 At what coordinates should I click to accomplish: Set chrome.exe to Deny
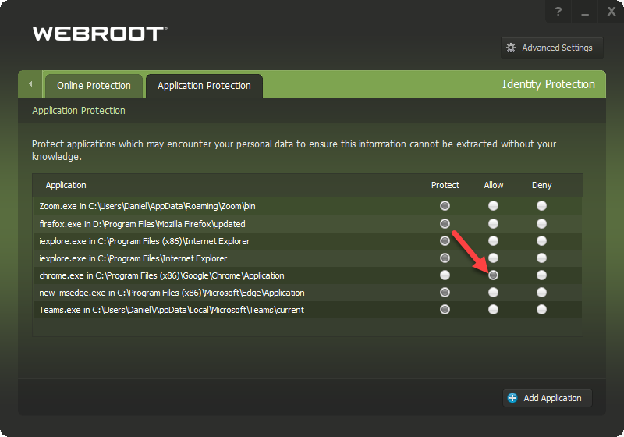point(541,275)
